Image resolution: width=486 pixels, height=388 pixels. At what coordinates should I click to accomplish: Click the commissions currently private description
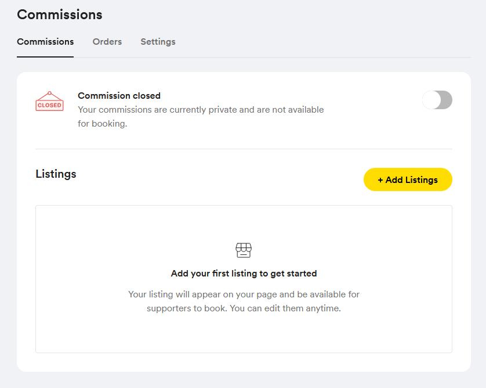click(201, 116)
